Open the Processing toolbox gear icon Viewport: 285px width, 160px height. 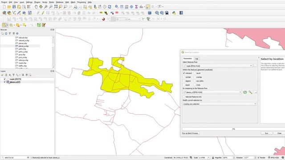(131, 7)
